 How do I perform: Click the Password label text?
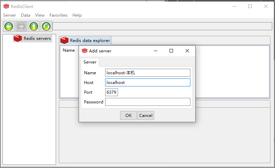coord(94,102)
